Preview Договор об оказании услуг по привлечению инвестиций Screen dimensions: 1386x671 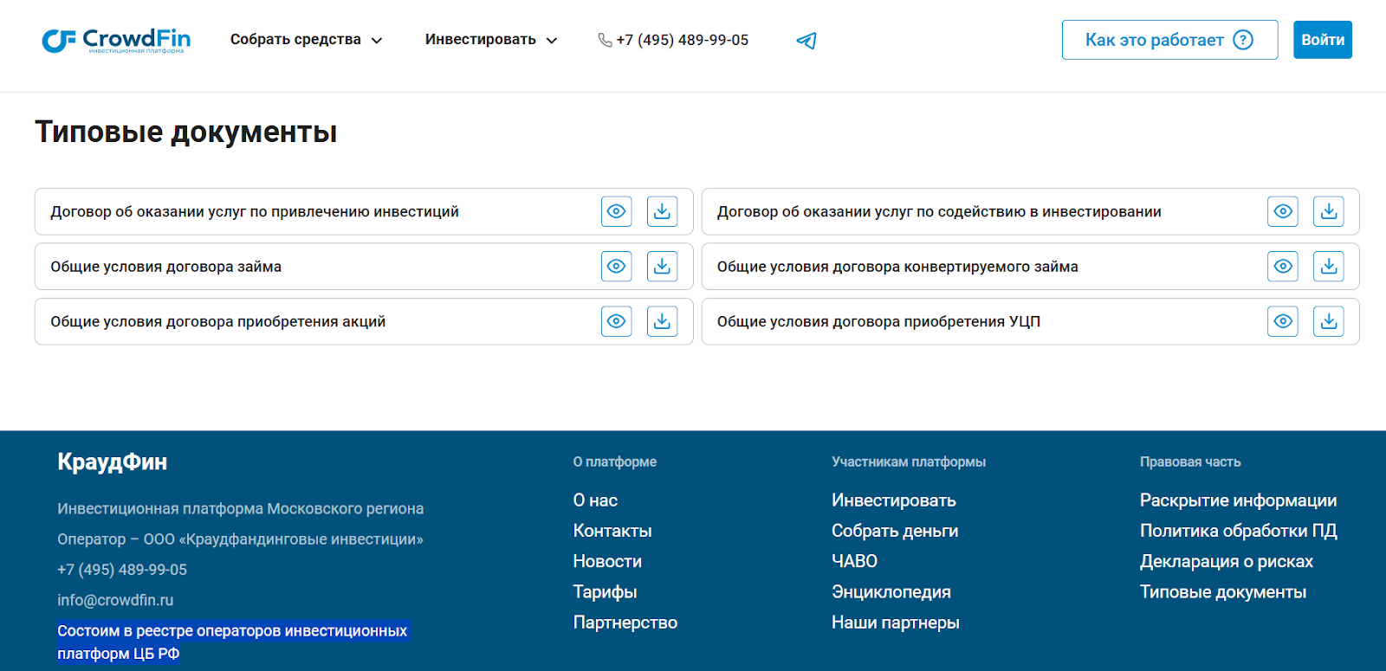pos(617,211)
